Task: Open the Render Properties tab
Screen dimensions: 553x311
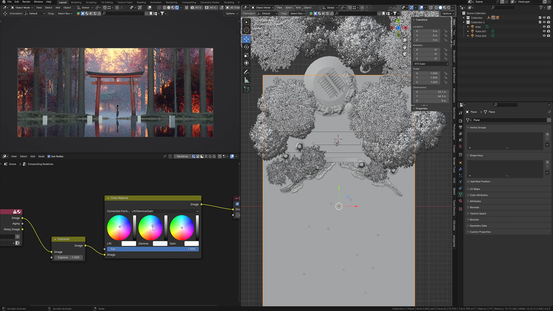Action: point(461,121)
